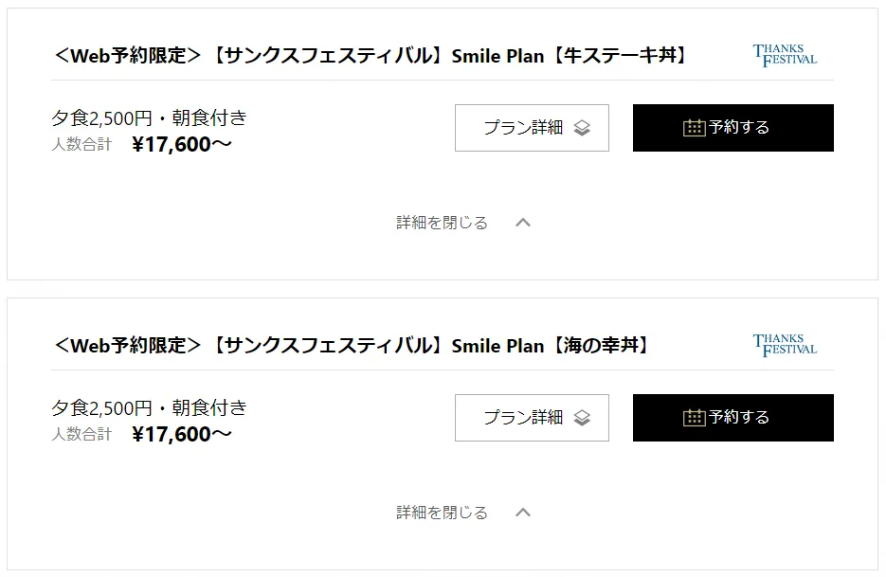Select the Smile Plan【海の幸丼】 title
886x577 pixels.
click(352, 346)
